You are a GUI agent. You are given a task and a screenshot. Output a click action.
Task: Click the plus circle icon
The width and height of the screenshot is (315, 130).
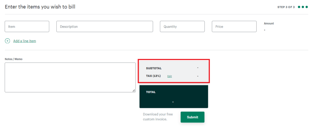point(7,41)
